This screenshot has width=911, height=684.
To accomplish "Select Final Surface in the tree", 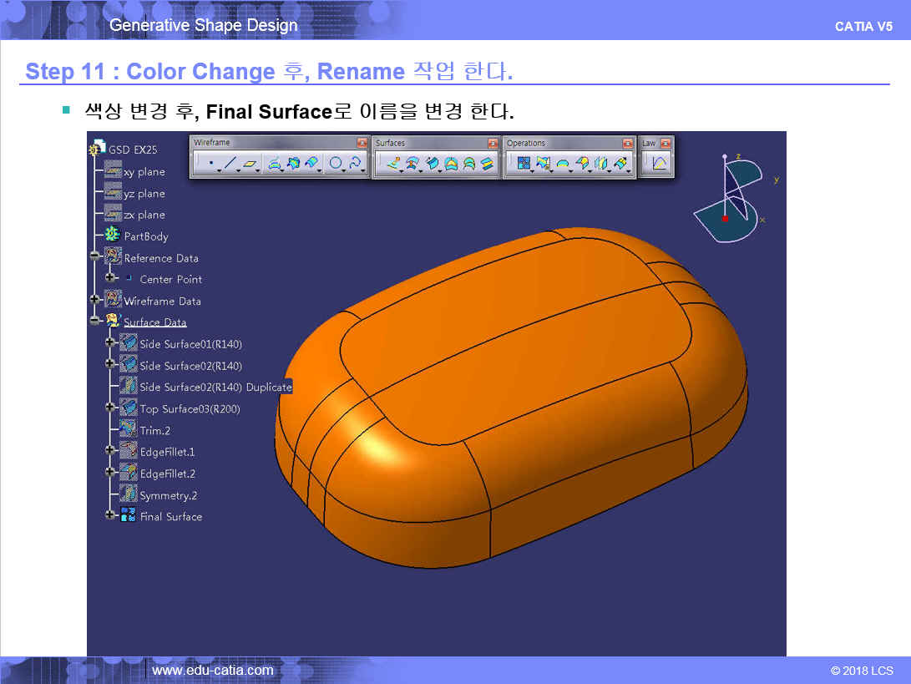I will (x=170, y=517).
